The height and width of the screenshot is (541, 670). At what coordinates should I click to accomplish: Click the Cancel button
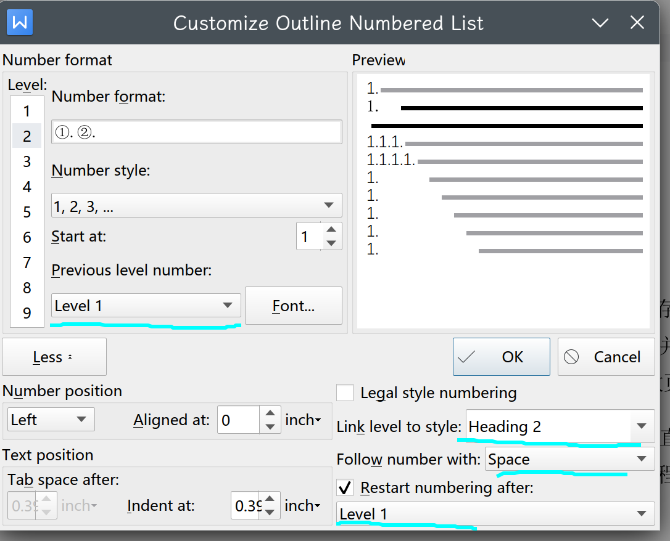(606, 357)
